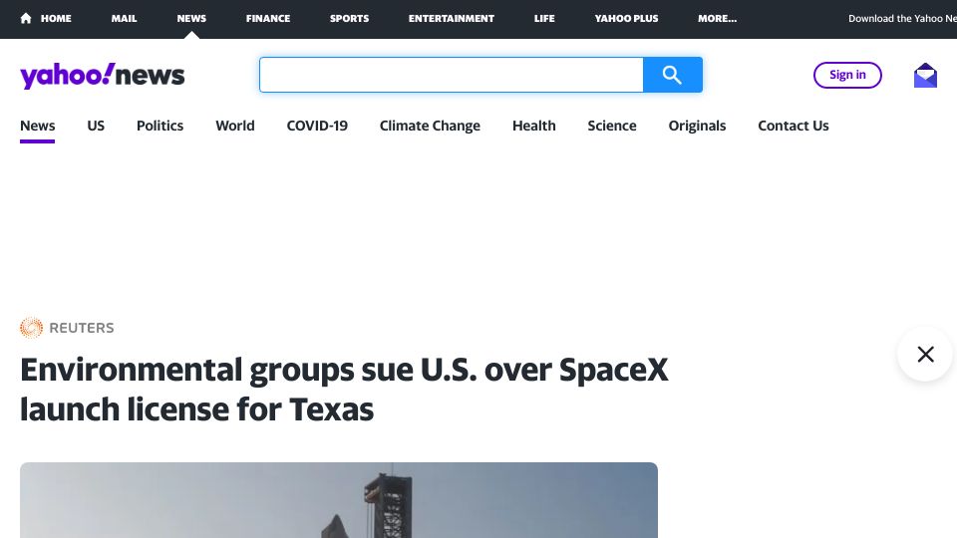
Task: Go to the Science section
Action: 612,126
